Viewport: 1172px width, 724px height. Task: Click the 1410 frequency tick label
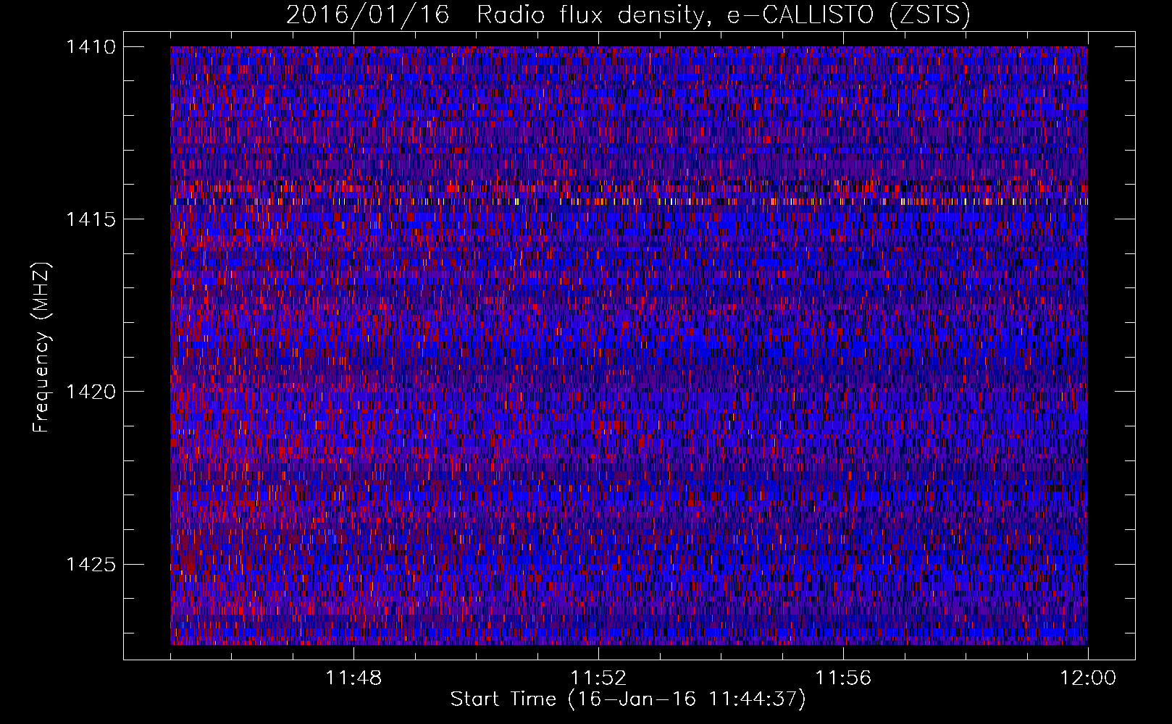[91, 47]
